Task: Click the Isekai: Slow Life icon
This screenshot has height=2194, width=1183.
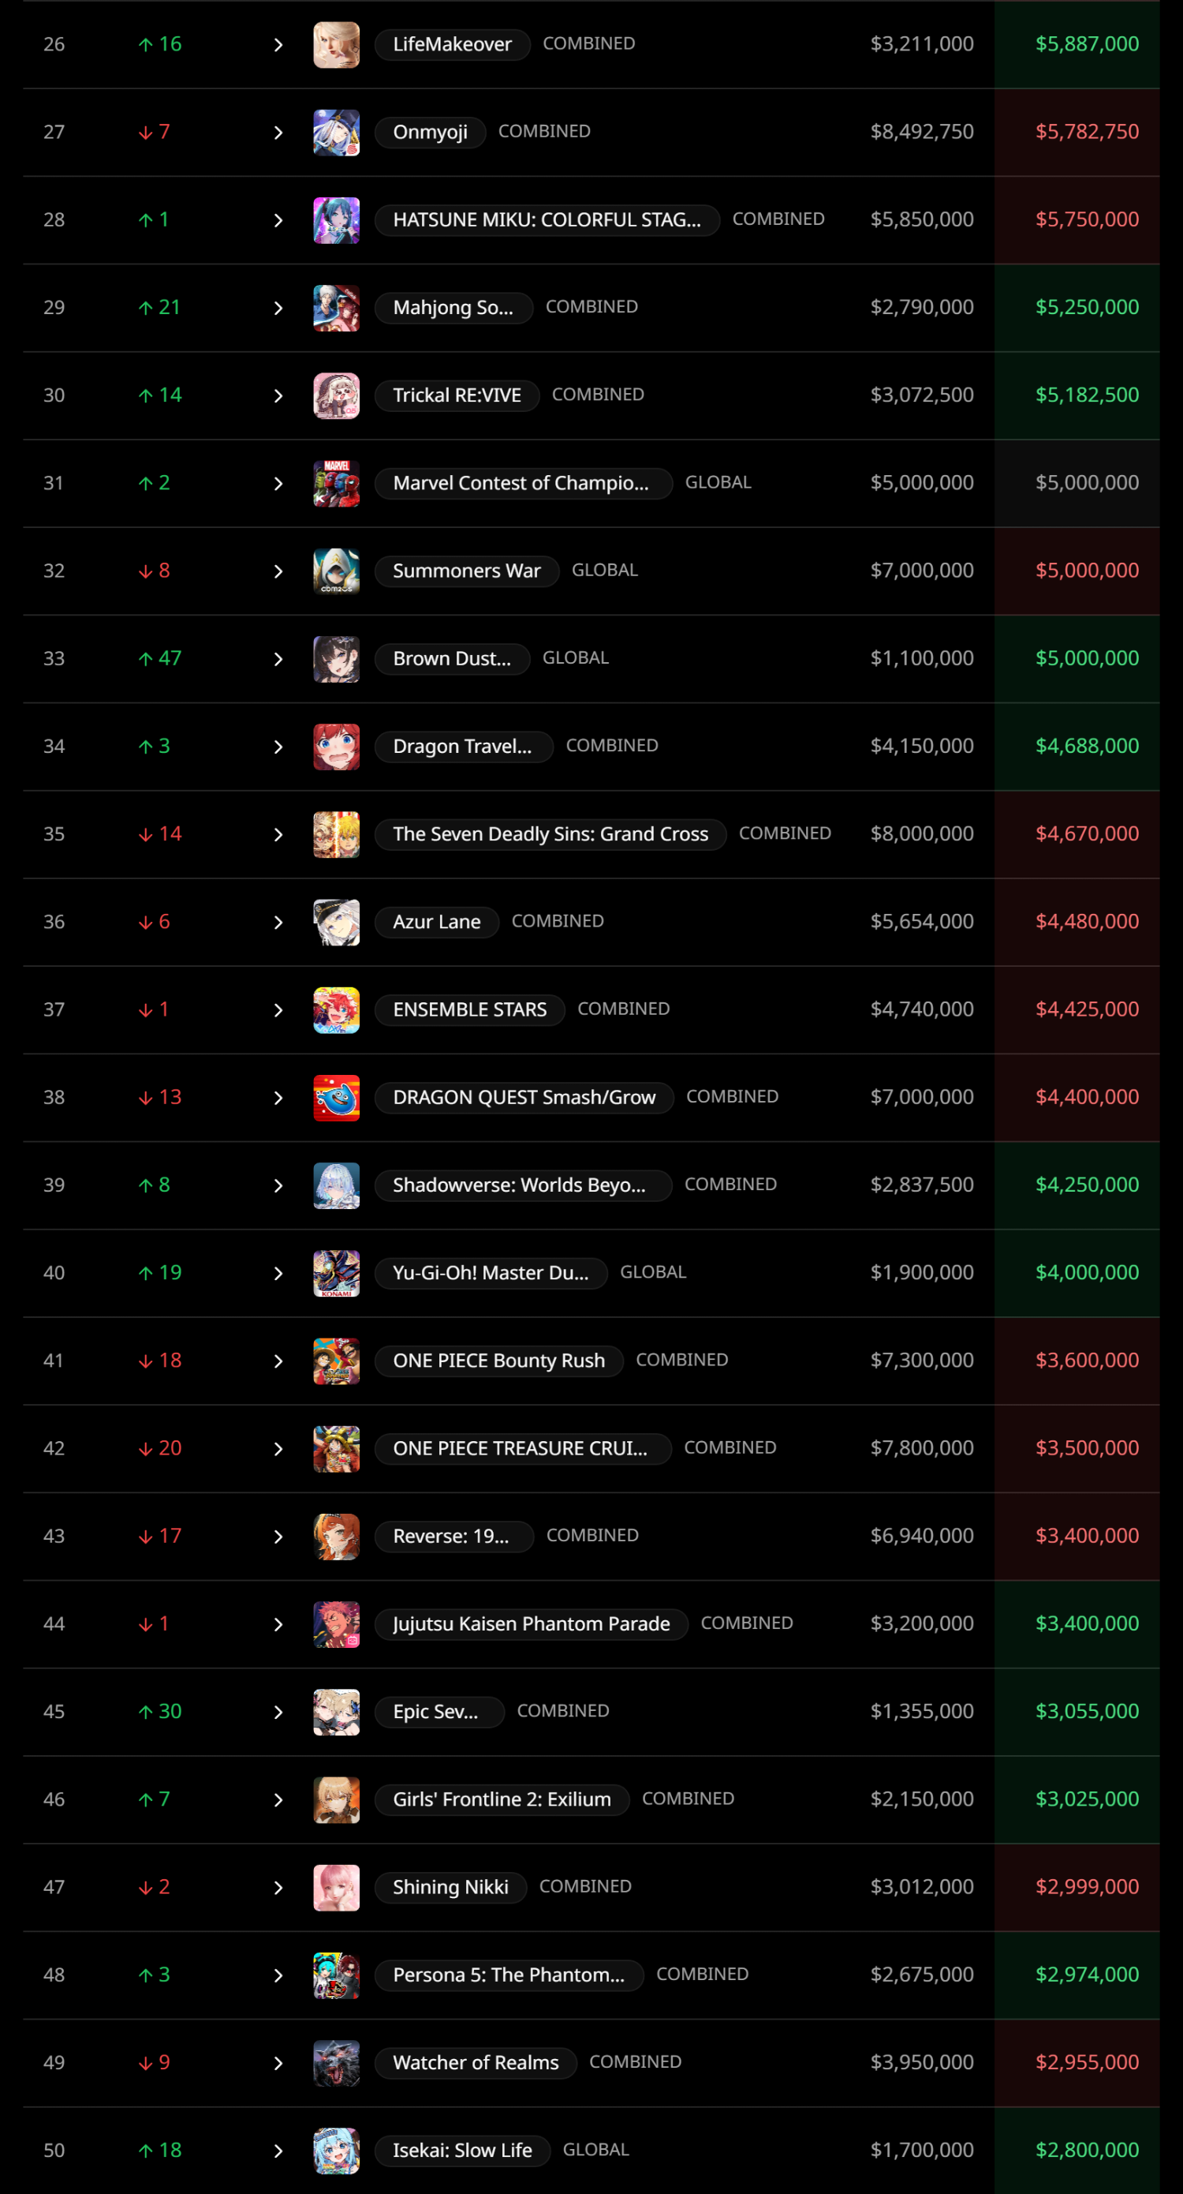Action: 336,2150
